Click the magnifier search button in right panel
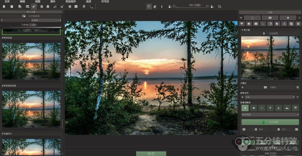Image resolution: width=302 pixels, height=156 pixels. [x=252, y=18]
